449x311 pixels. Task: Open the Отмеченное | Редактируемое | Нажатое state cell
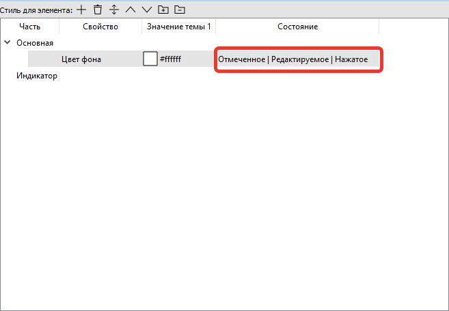coord(297,59)
